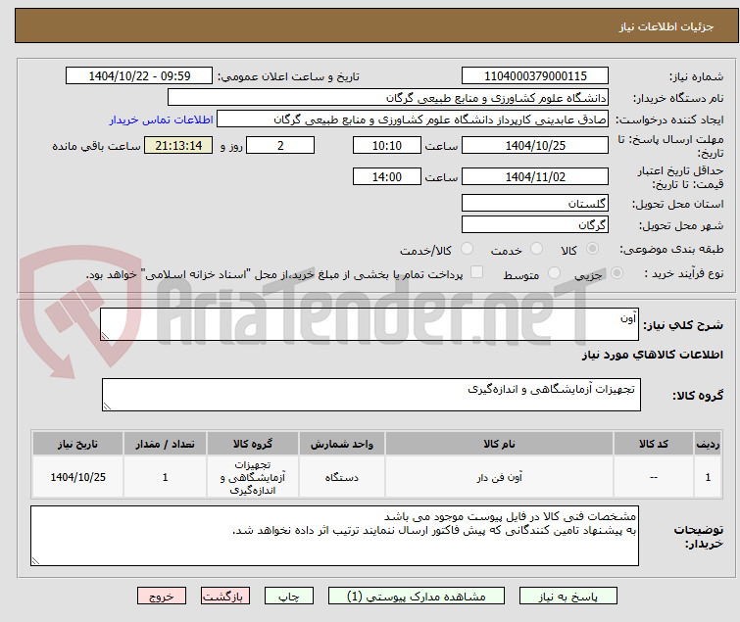
Task: Open اطلاعات تماس خریدار link
Action: click(x=162, y=120)
